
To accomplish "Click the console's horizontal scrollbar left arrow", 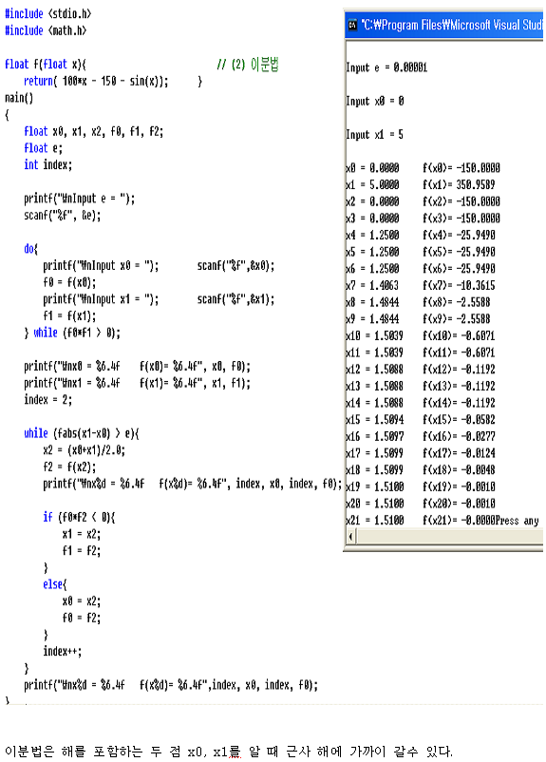I will 351,537.
